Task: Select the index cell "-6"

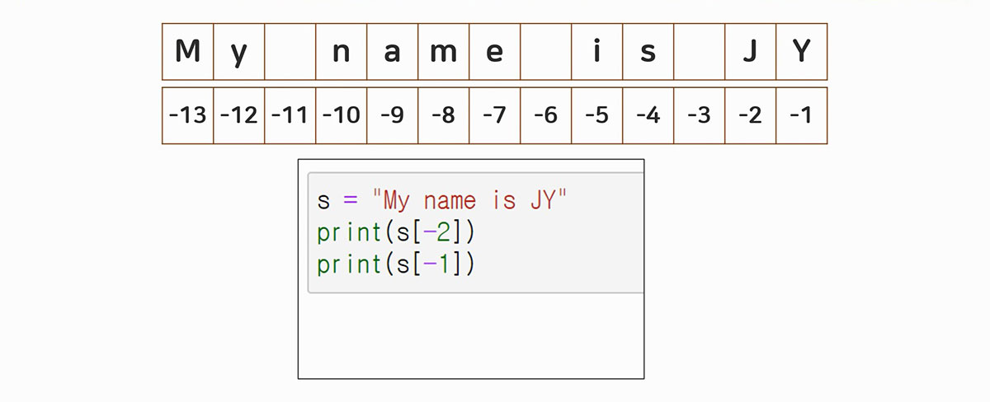Action: 546,115
